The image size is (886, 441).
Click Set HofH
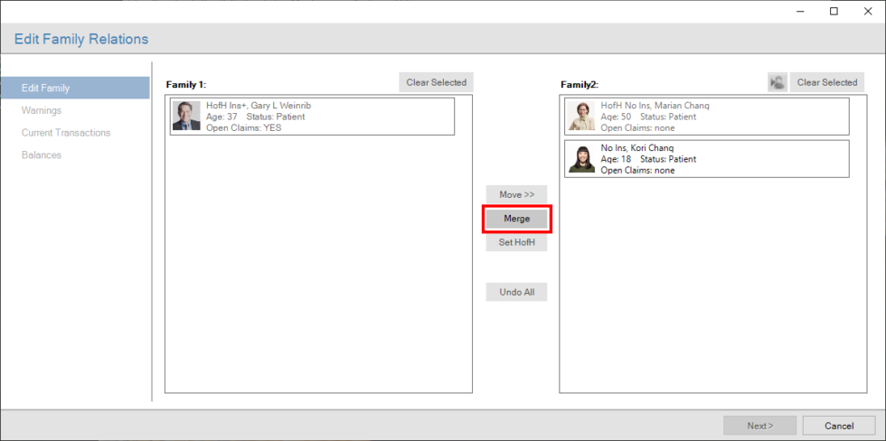(516, 242)
